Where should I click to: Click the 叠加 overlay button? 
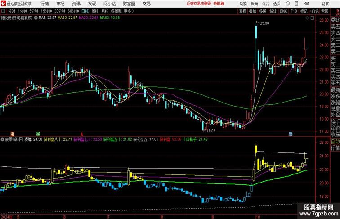pyautogui.click(x=252, y=11)
